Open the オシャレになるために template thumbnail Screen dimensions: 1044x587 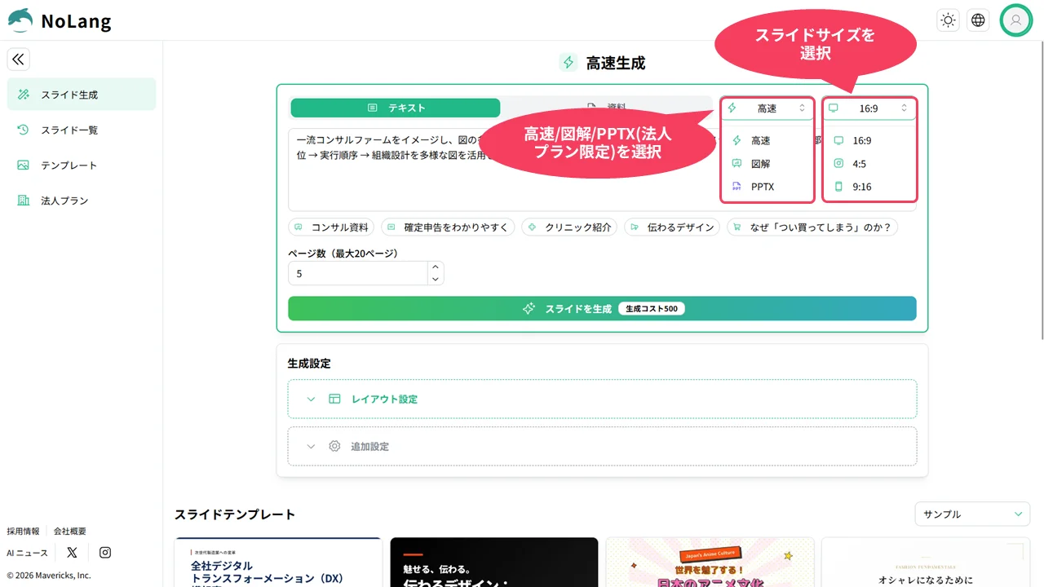click(x=925, y=562)
